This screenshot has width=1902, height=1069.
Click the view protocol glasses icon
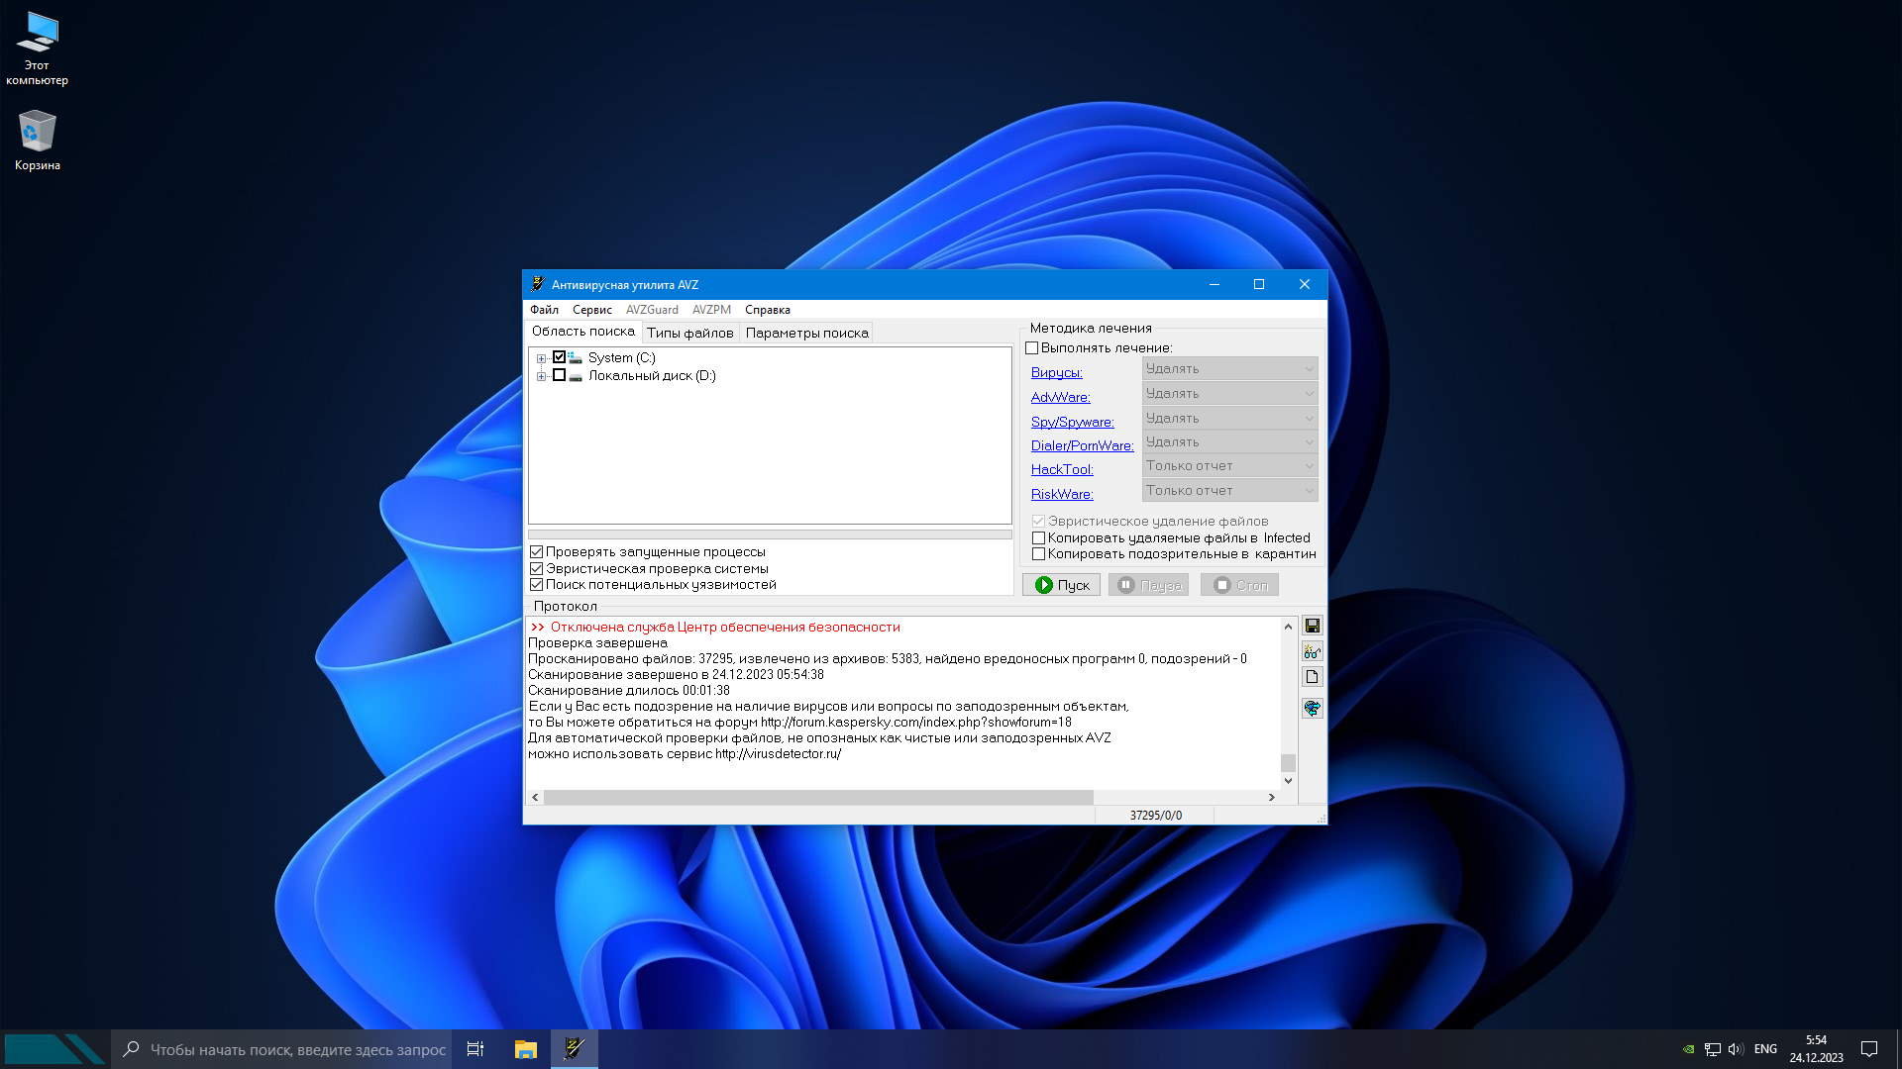[1312, 651]
